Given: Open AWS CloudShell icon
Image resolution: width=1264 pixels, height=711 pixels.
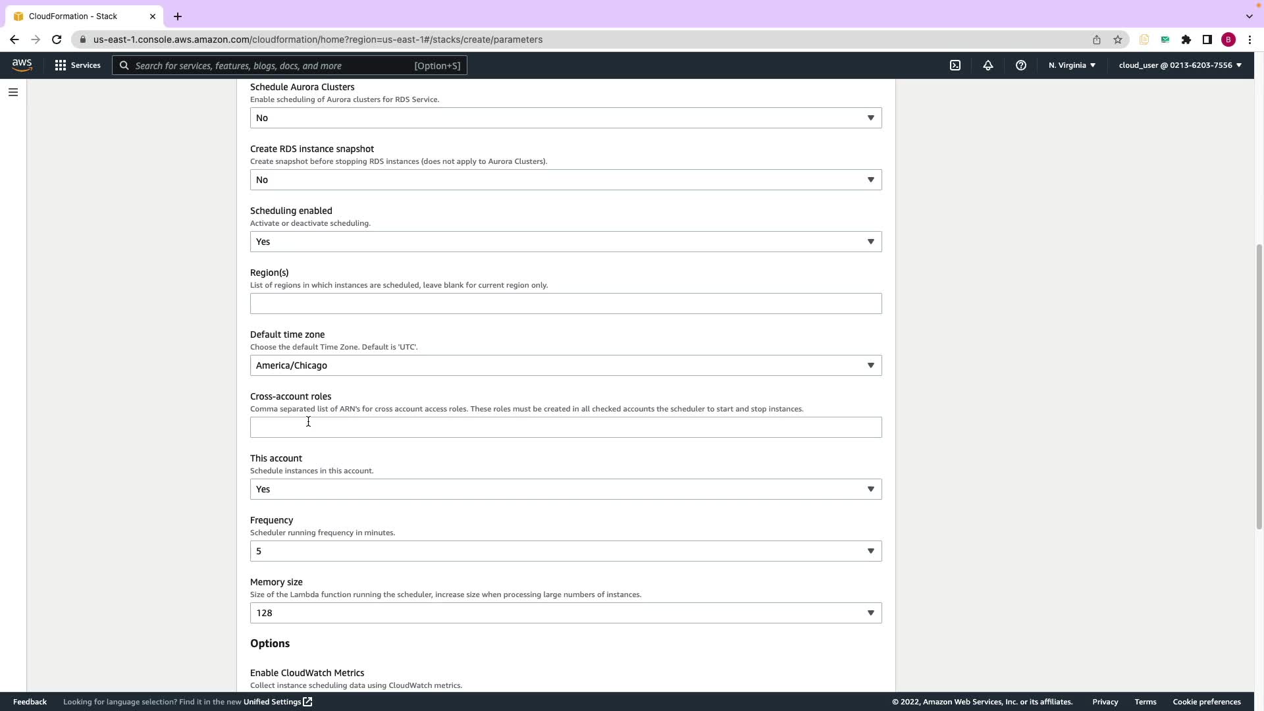Looking at the screenshot, I should (x=955, y=65).
